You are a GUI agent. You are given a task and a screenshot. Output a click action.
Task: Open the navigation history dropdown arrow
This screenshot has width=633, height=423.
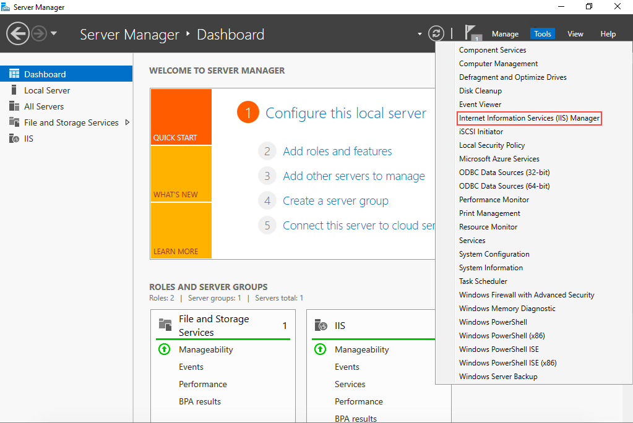pos(54,33)
